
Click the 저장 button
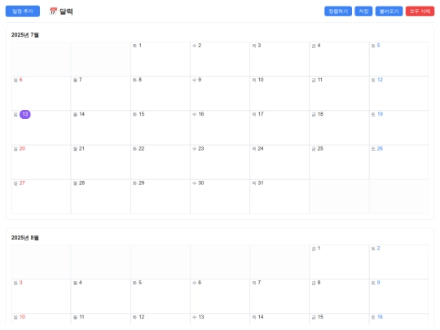click(363, 11)
